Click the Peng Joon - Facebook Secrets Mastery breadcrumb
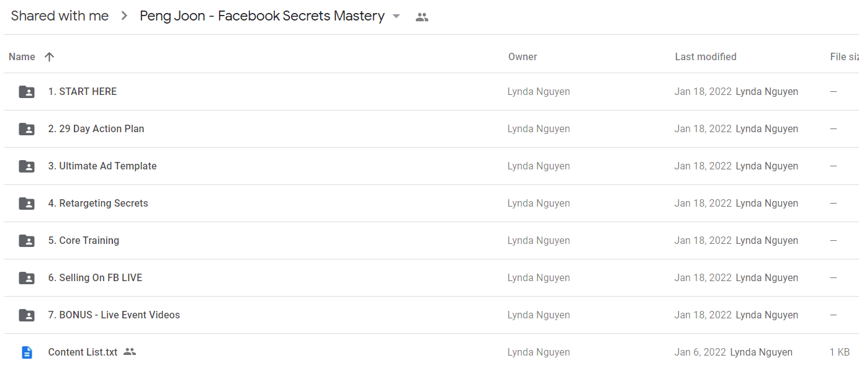Screen dimensions: 859x368 (x=262, y=16)
